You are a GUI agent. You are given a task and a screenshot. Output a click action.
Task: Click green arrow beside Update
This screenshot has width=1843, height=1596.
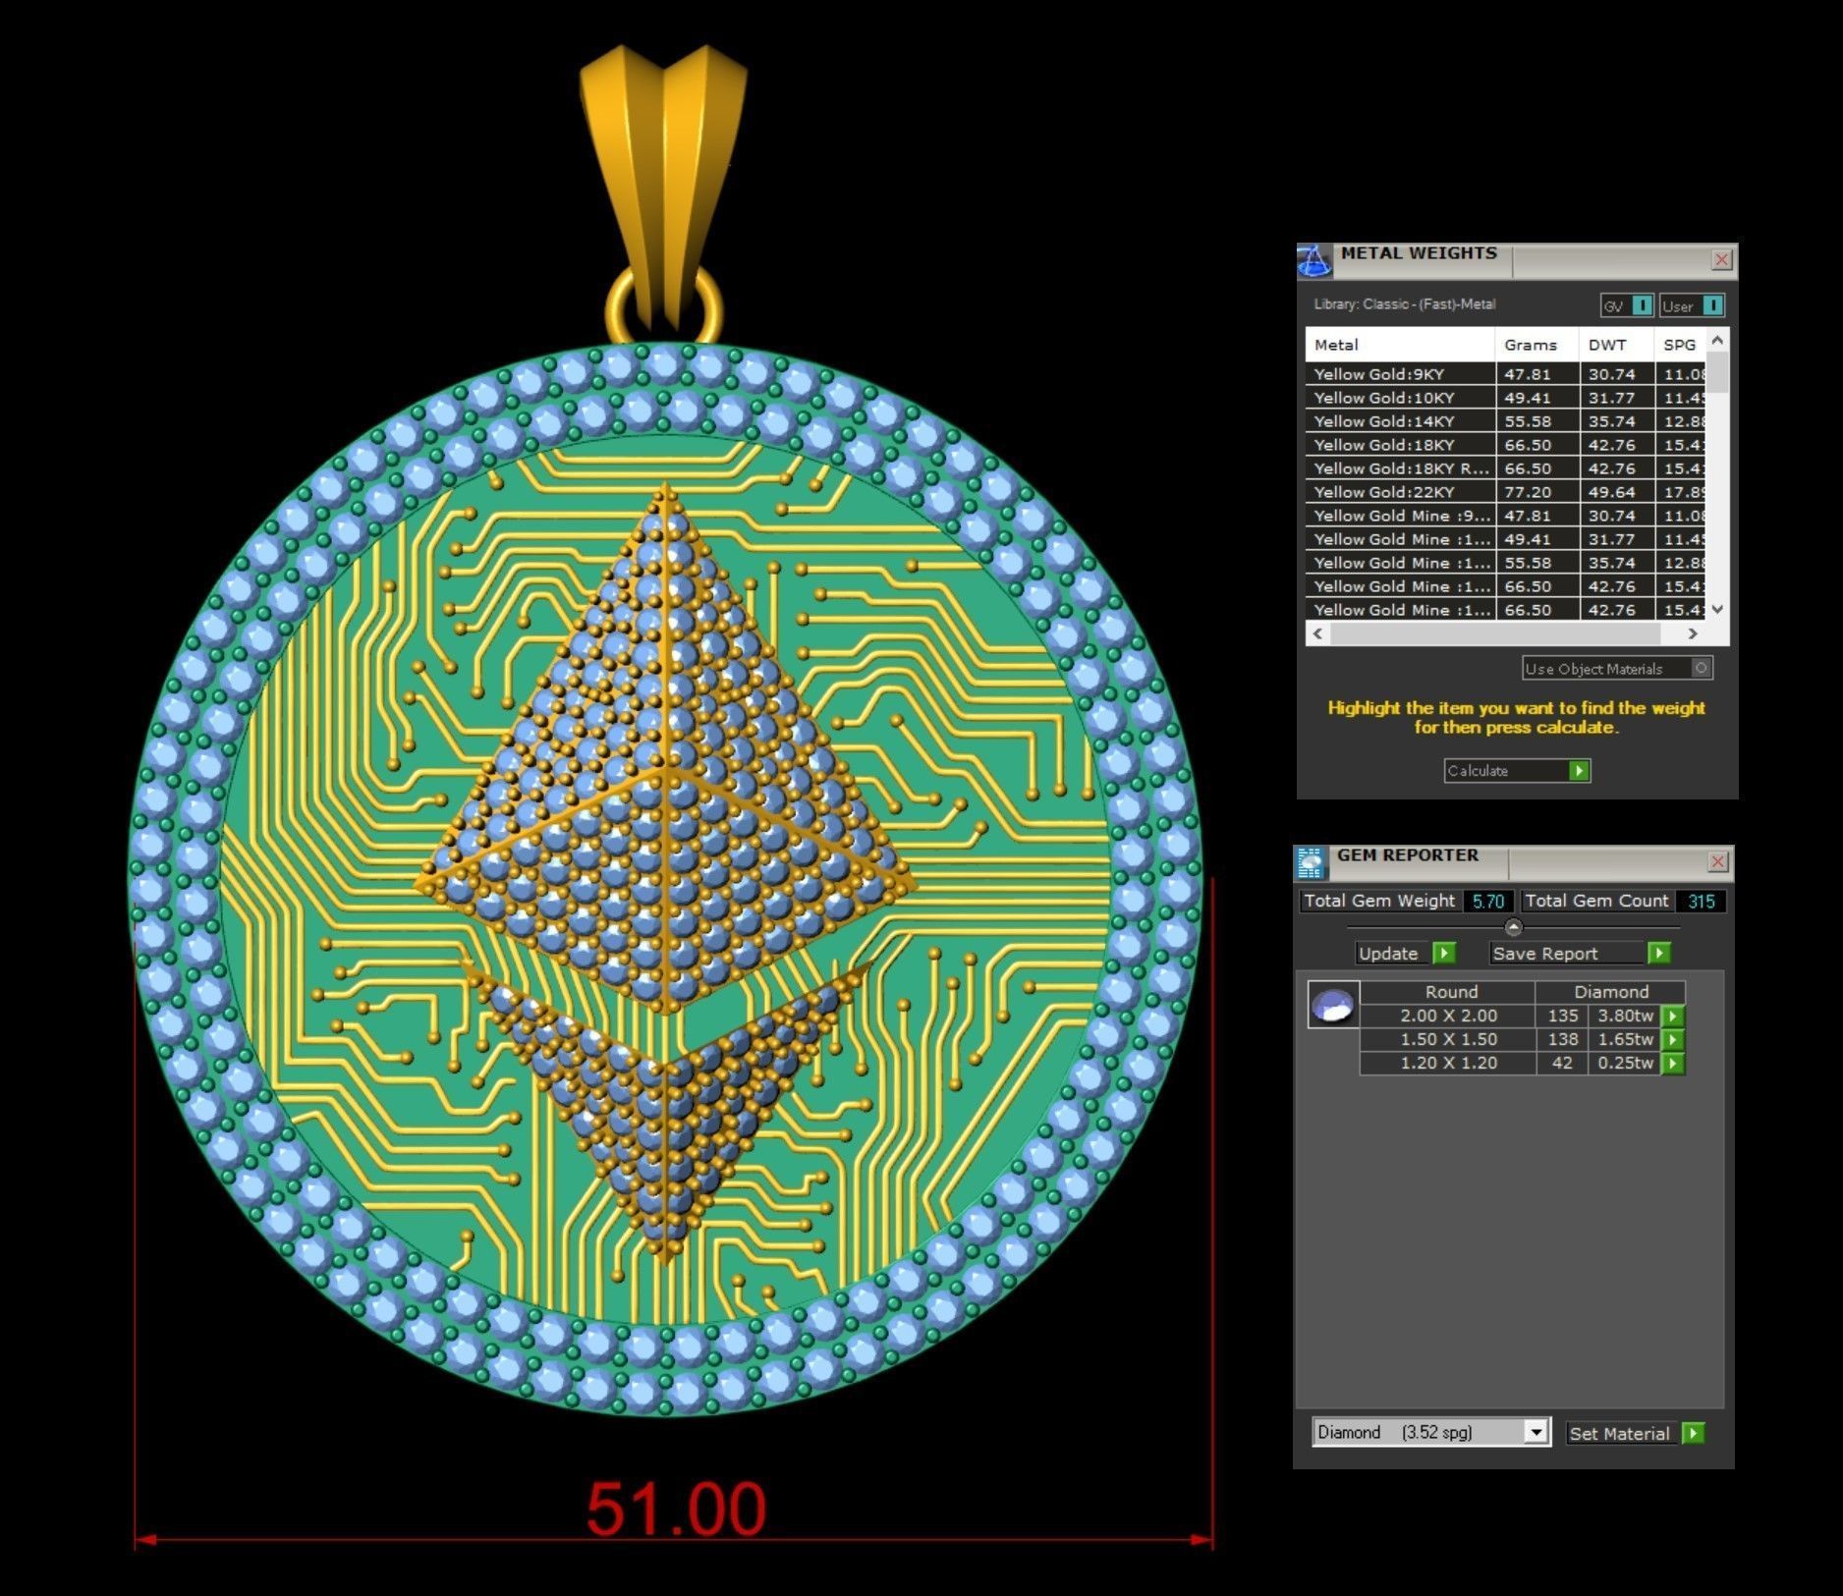point(1444,953)
